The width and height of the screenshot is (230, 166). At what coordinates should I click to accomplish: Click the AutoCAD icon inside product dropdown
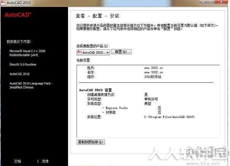(x=79, y=52)
